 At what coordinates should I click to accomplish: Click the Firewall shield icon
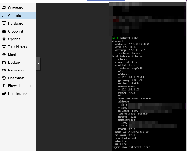[x=4, y=86]
